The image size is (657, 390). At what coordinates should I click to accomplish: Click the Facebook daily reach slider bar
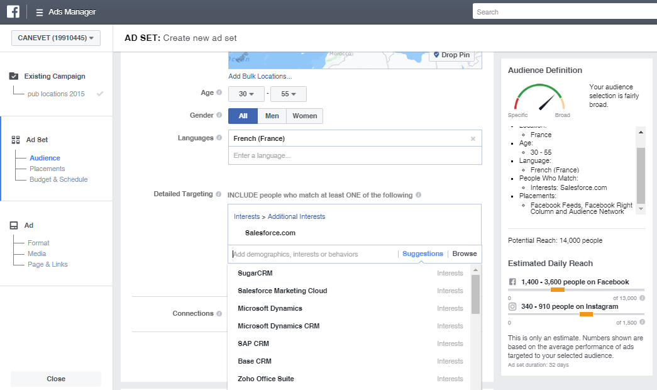point(576,290)
